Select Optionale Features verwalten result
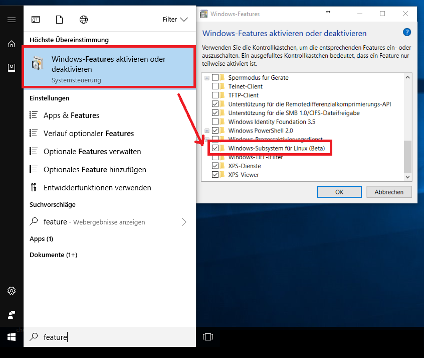The height and width of the screenshot is (358, 424). click(92, 152)
